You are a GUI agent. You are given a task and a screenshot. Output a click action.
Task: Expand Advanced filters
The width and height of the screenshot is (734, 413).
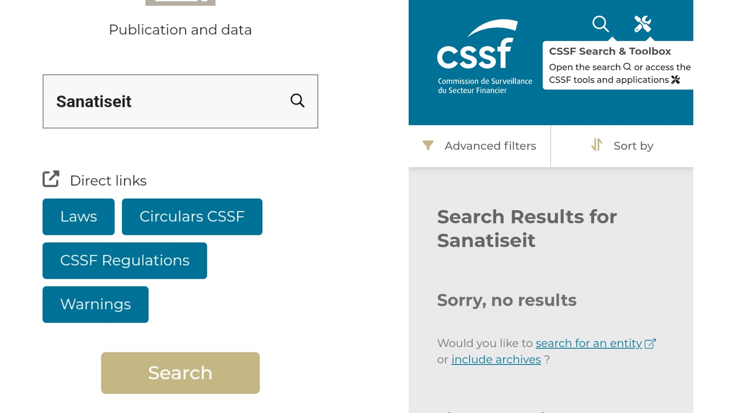pos(490,146)
